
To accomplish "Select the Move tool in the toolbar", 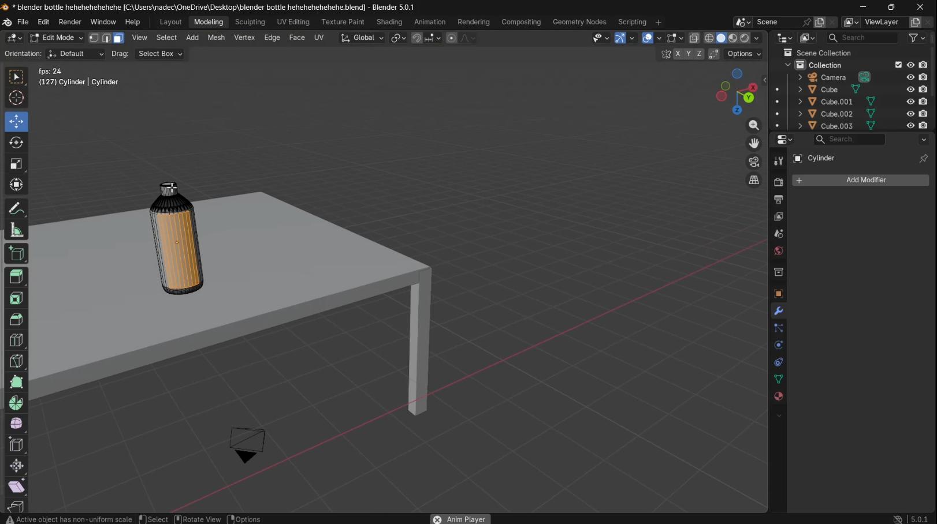I will pos(16,122).
